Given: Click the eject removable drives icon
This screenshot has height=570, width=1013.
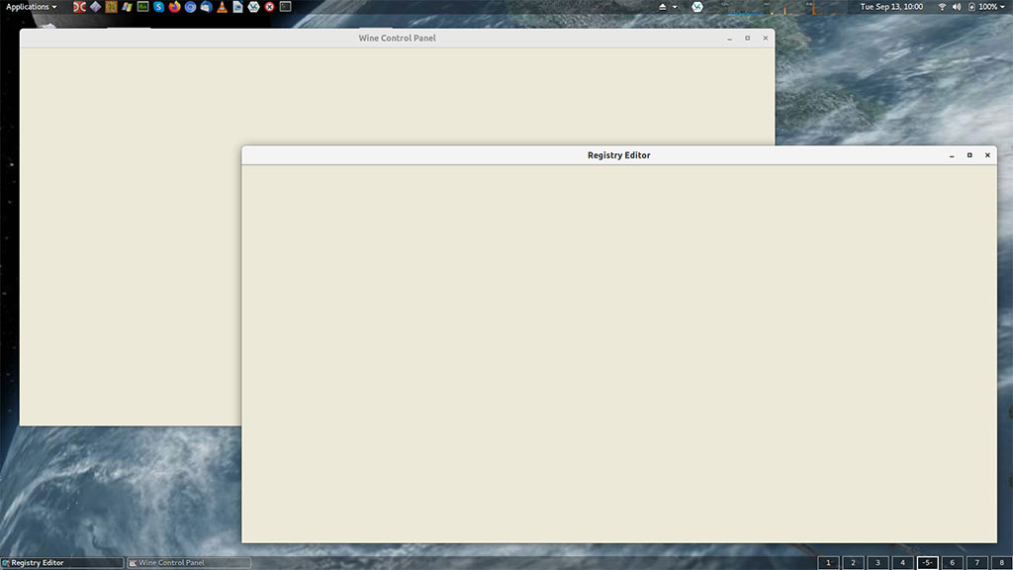Looking at the screenshot, I should (662, 7).
